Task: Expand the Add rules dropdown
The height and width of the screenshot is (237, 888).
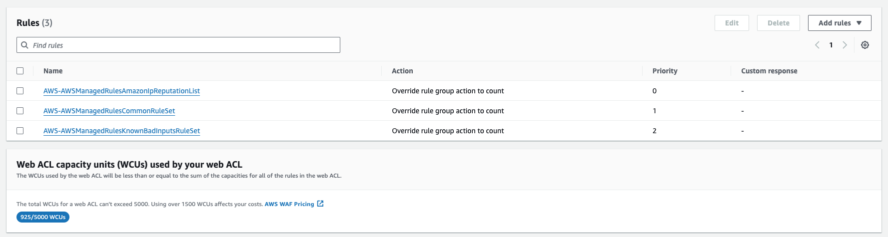Action: [840, 23]
